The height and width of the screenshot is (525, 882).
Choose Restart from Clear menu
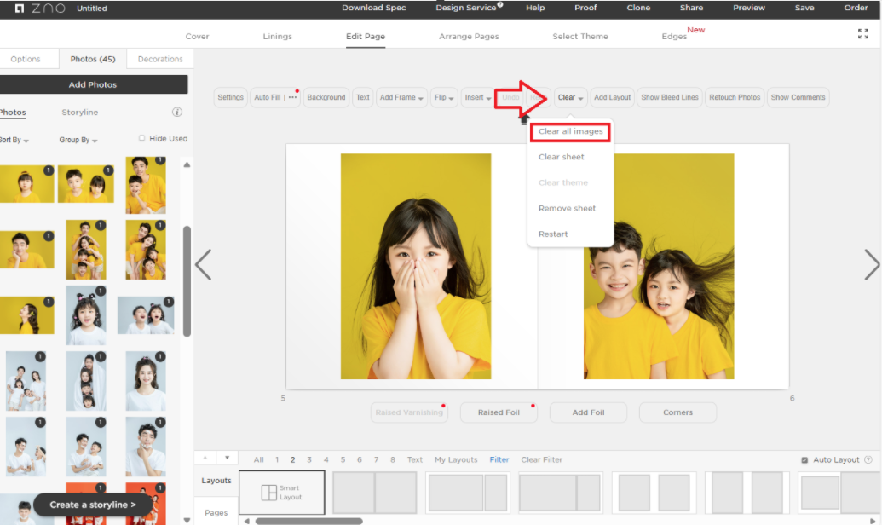tap(553, 234)
